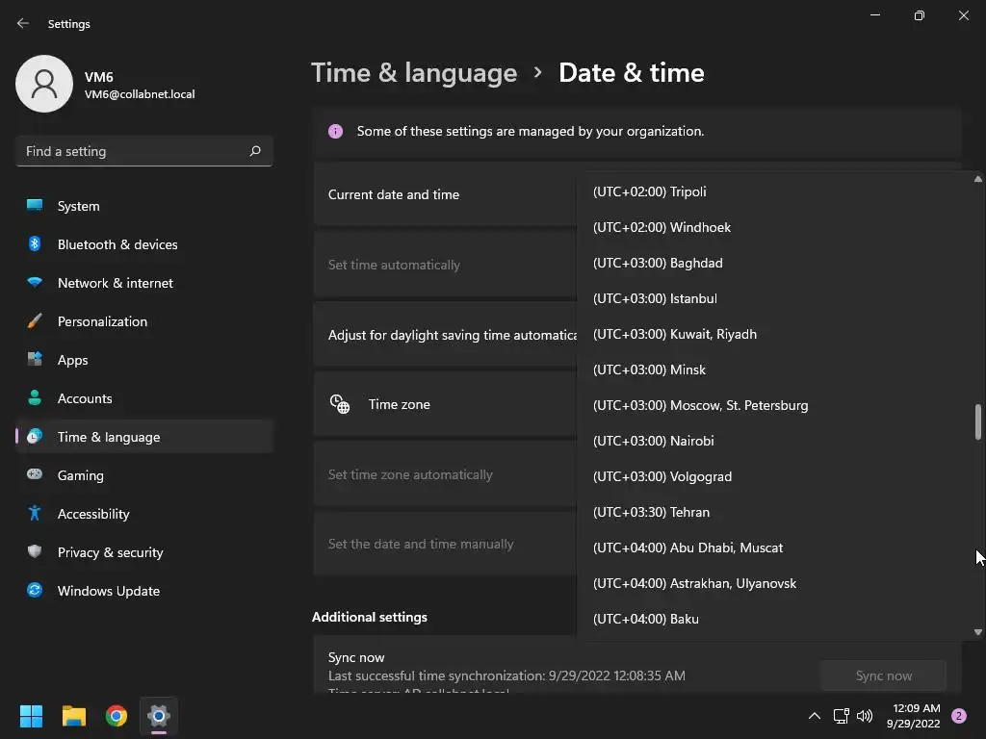Click Time & language breadcrumb link
The width and height of the screenshot is (986, 739).
(414, 73)
